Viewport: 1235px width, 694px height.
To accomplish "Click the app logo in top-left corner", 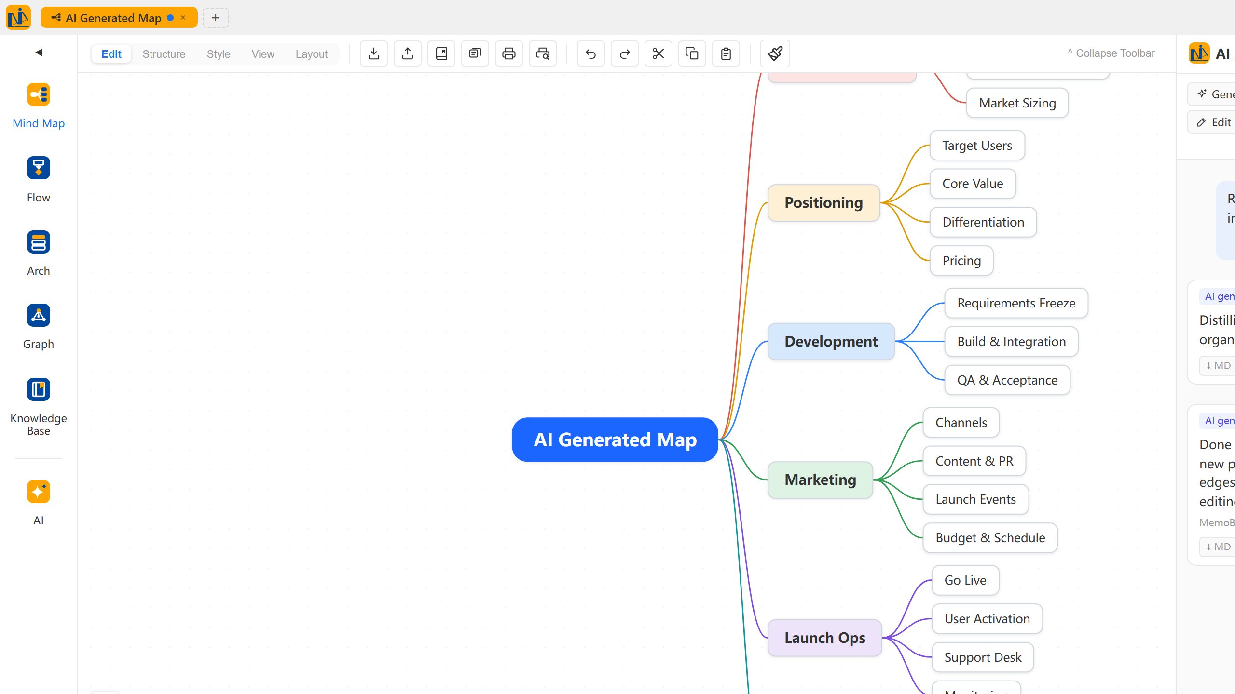I will point(18,18).
